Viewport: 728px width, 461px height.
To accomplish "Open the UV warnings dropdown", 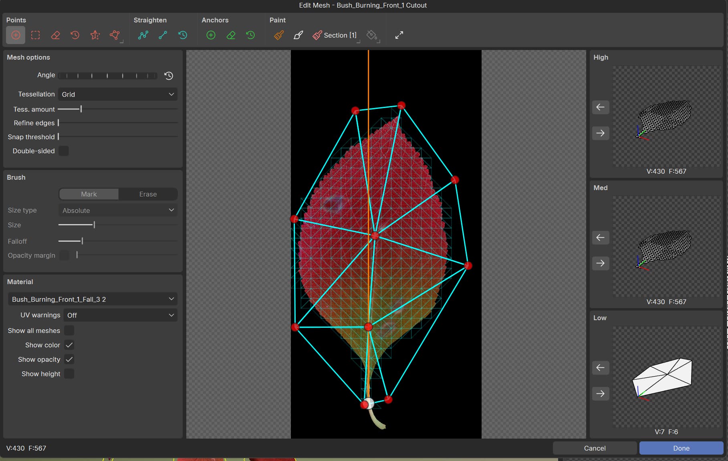I will 120,315.
